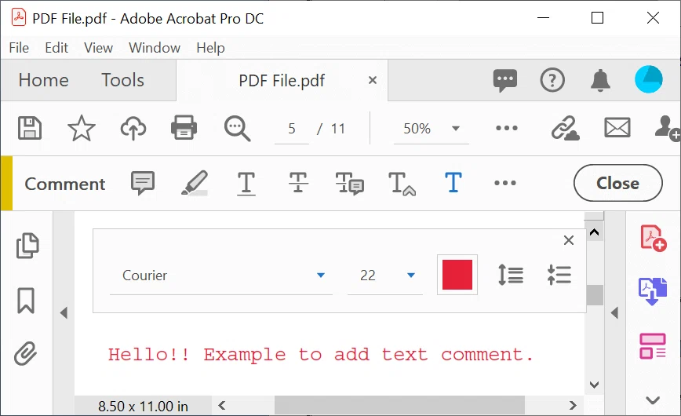Open Create PDF tool in right pane
Screen dimensions: 681x416
653,238
